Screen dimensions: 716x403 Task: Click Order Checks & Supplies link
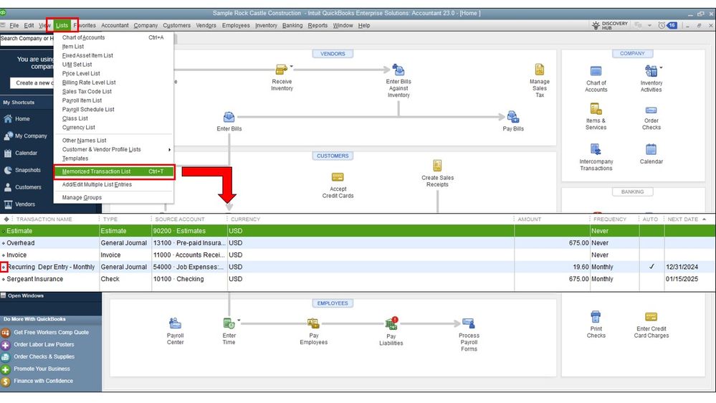click(x=44, y=357)
